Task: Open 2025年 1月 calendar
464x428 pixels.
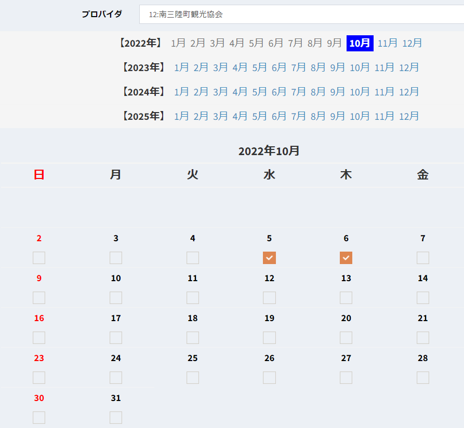Action: point(181,116)
